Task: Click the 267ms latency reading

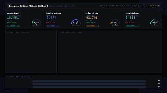Action: point(155,22)
